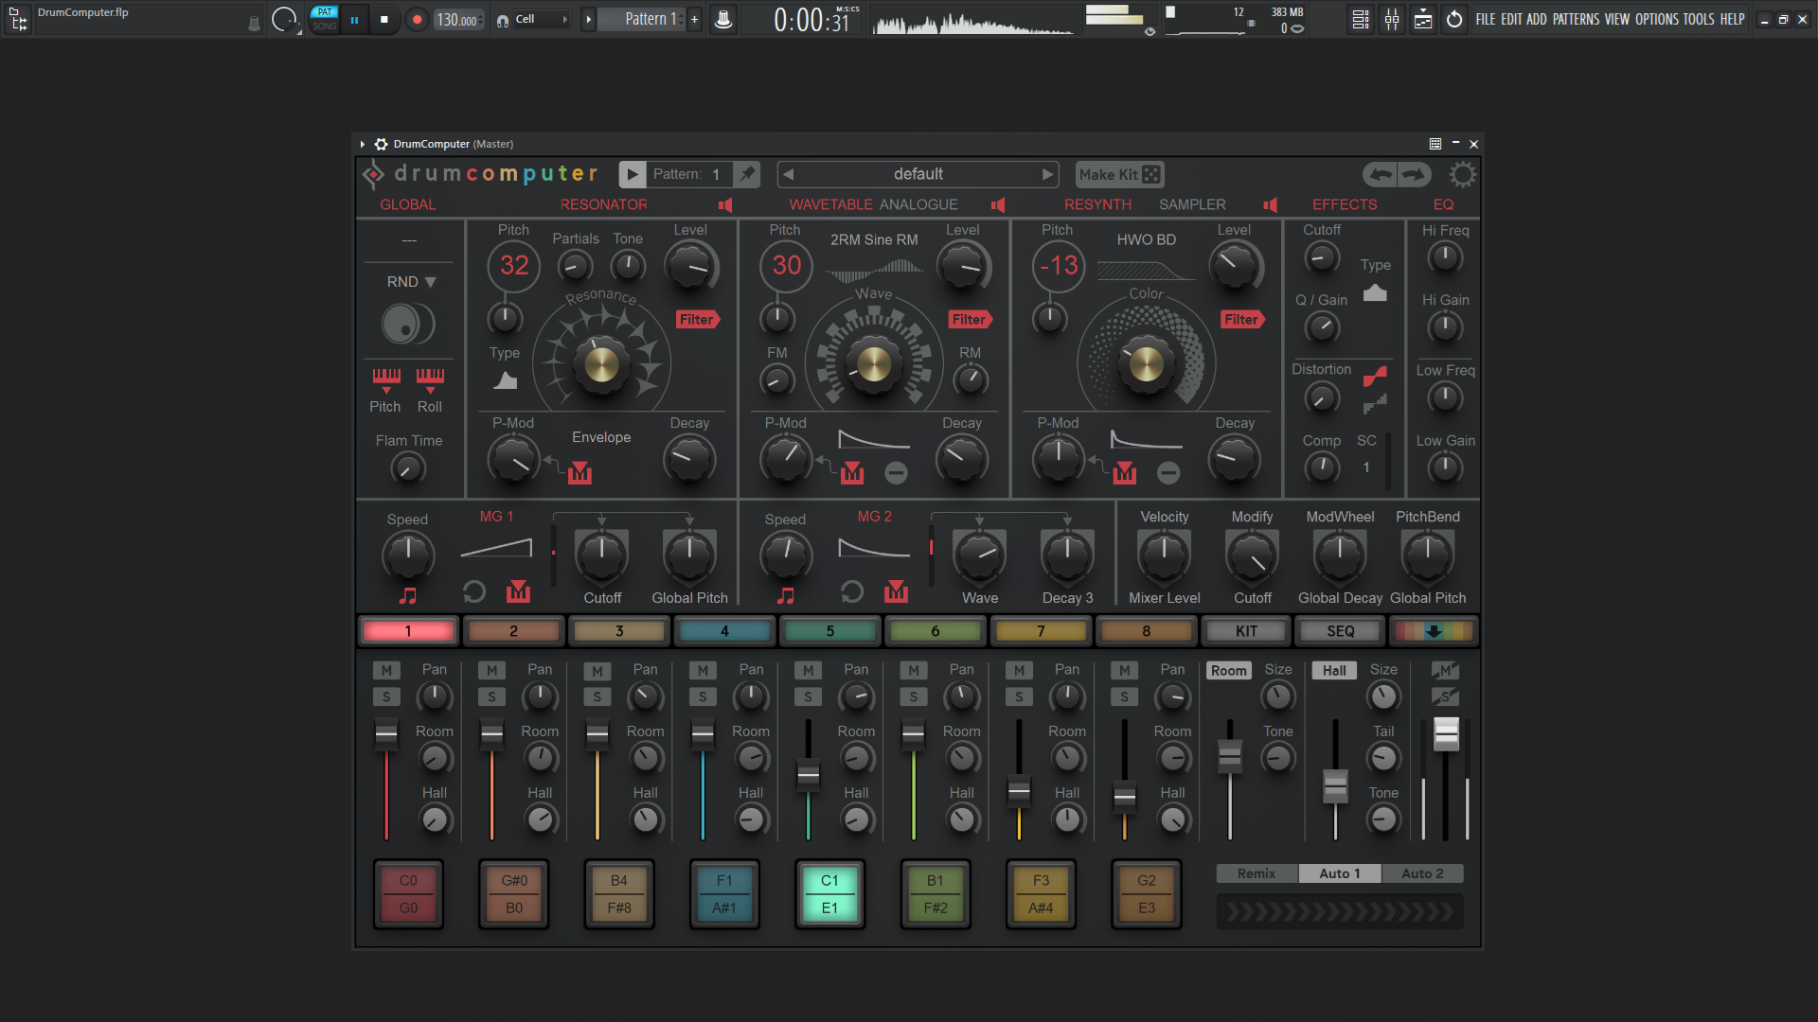Click the MG 1 loop retrigger icon

point(473,592)
